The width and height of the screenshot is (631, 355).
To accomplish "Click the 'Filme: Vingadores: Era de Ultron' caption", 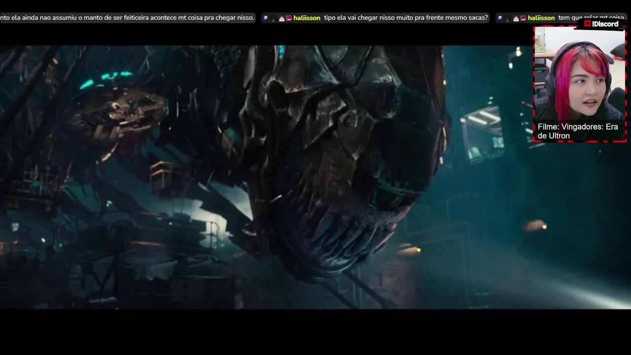I will 578,131.
